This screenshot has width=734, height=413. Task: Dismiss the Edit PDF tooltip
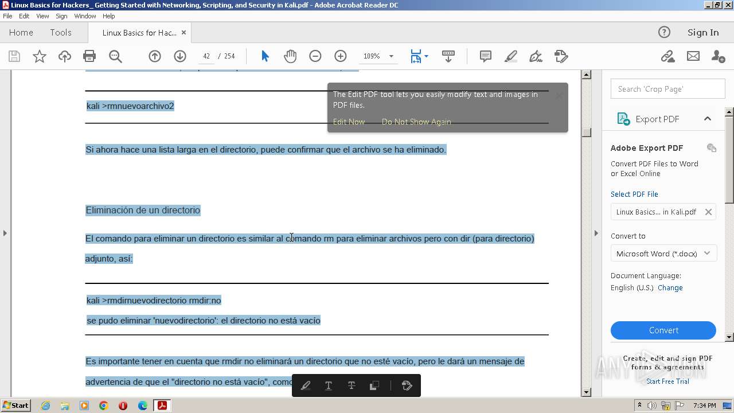[x=559, y=96]
